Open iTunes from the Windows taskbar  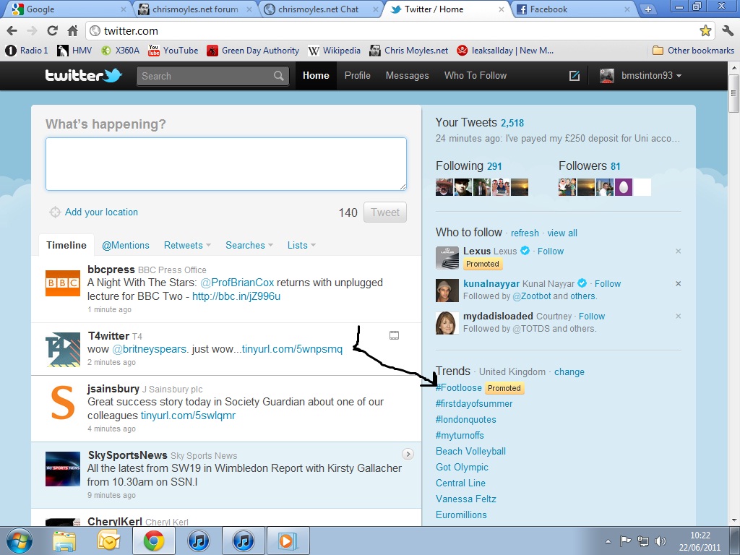coord(199,541)
